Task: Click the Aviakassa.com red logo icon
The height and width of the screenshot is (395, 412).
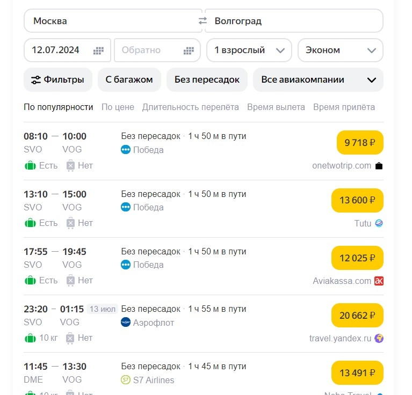Action: click(379, 281)
